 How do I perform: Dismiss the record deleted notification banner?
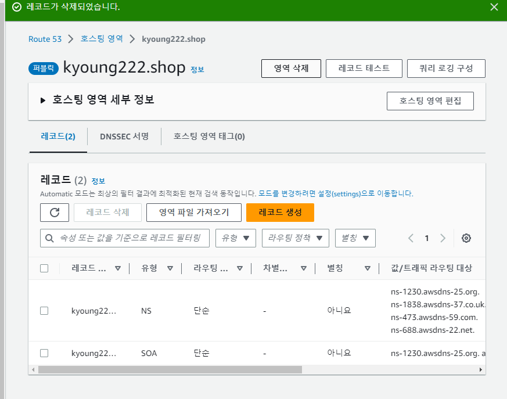494,7
